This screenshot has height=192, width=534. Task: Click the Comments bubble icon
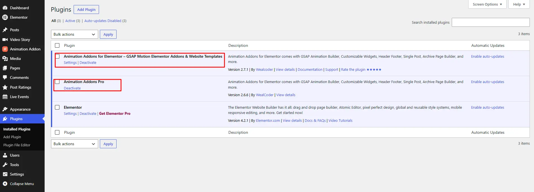point(5,77)
